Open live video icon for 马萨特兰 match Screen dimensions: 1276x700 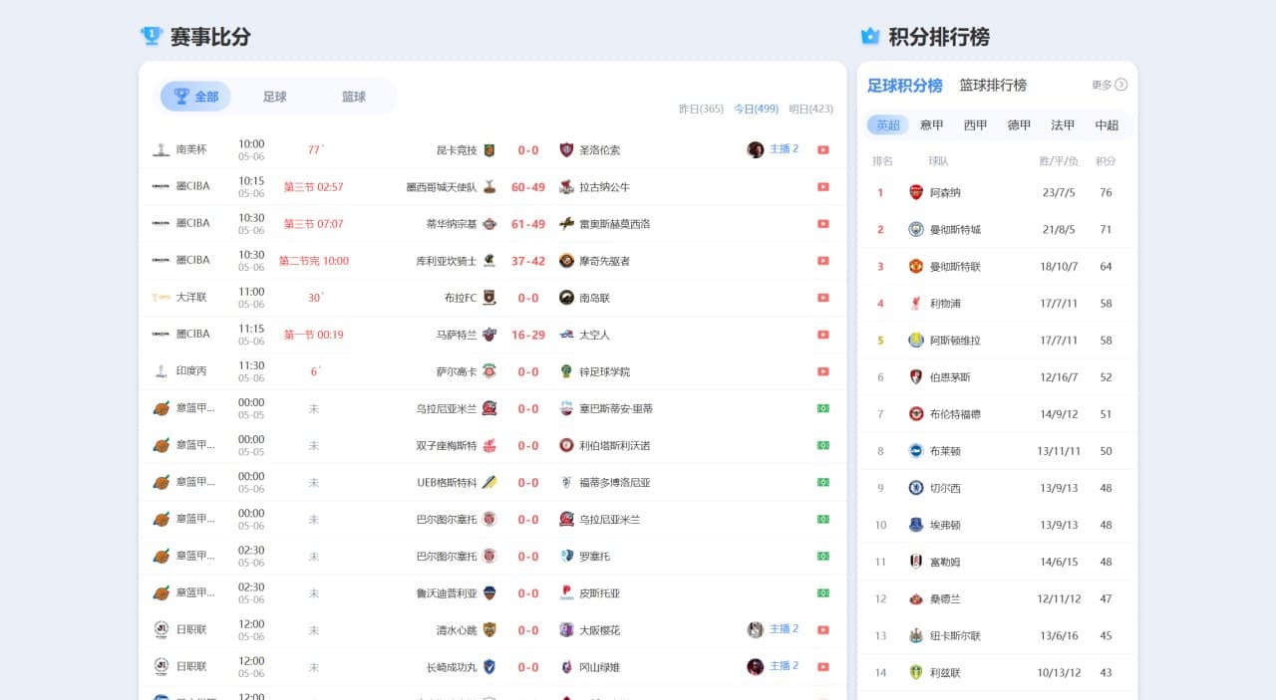(823, 335)
